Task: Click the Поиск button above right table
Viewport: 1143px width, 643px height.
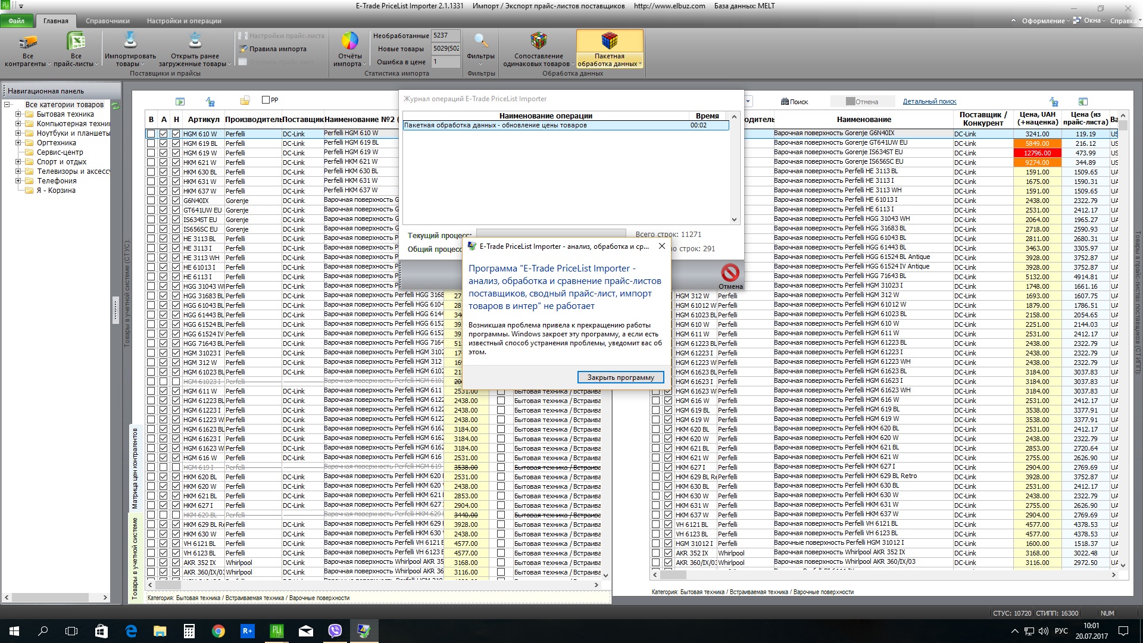Action: click(x=795, y=102)
